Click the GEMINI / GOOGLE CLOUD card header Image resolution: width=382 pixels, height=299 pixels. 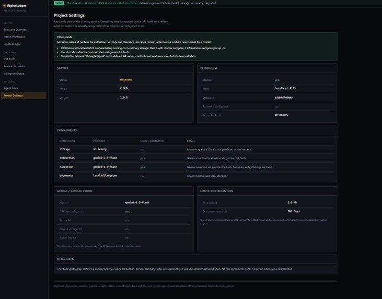point(75,191)
